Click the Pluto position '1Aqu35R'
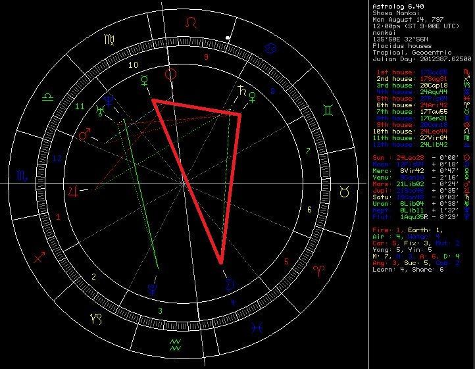The height and width of the screenshot is (369, 475). click(x=414, y=216)
